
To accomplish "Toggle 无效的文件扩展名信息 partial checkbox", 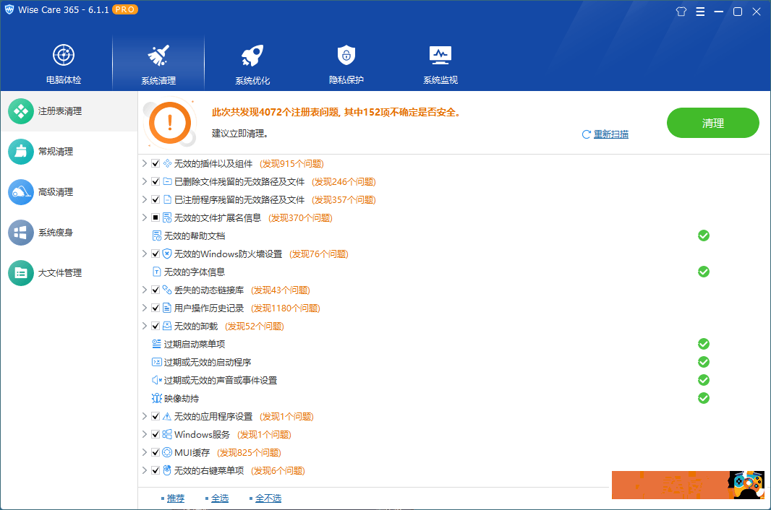I will coord(156,217).
